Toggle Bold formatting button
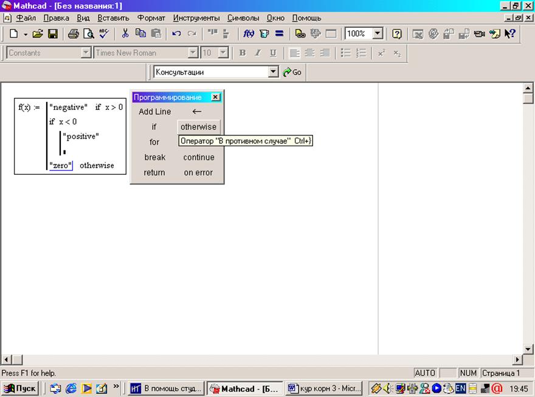 pos(242,53)
